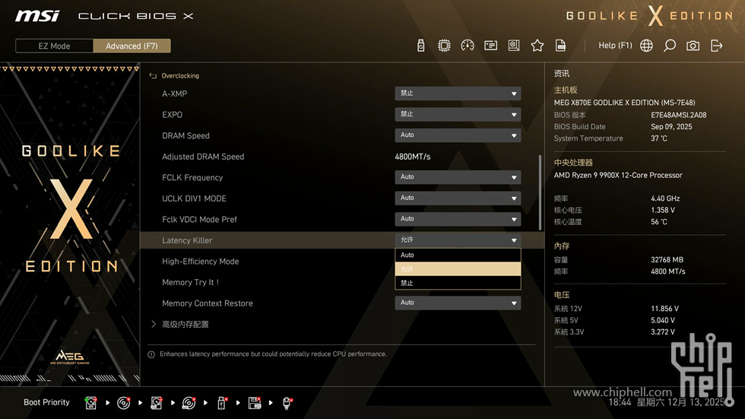Take a screenshot with the camera icon

click(693, 46)
